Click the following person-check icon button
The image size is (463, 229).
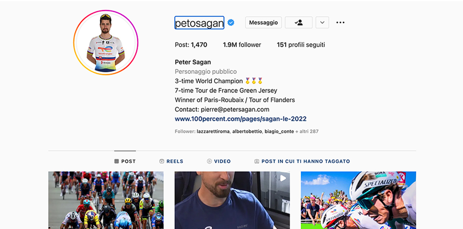pyautogui.click(x=299, y=22)
